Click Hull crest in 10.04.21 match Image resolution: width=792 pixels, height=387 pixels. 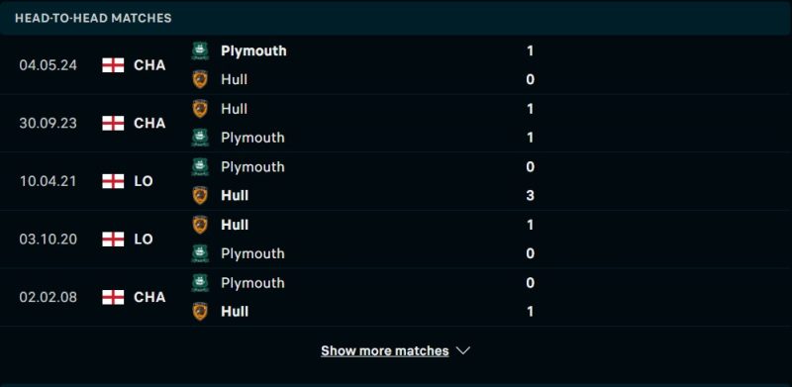200,196
